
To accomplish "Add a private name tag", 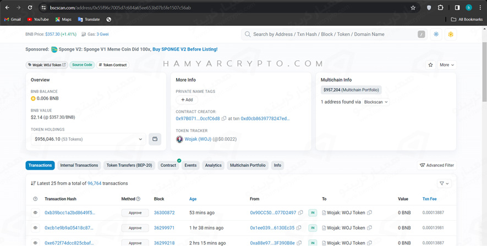I will coord(187,100).
